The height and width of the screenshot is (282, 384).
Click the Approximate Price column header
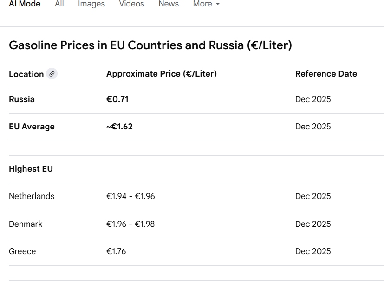[x=162, y=74]
